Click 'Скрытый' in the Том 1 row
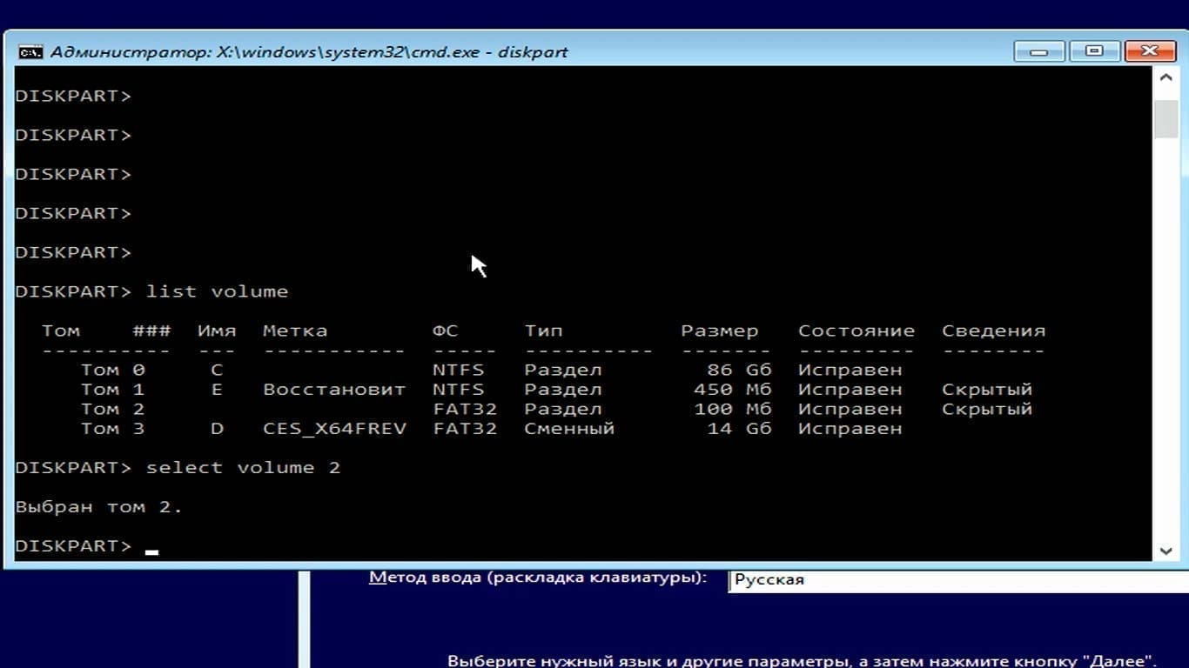Screen dimensions: 1189x668 987,390
